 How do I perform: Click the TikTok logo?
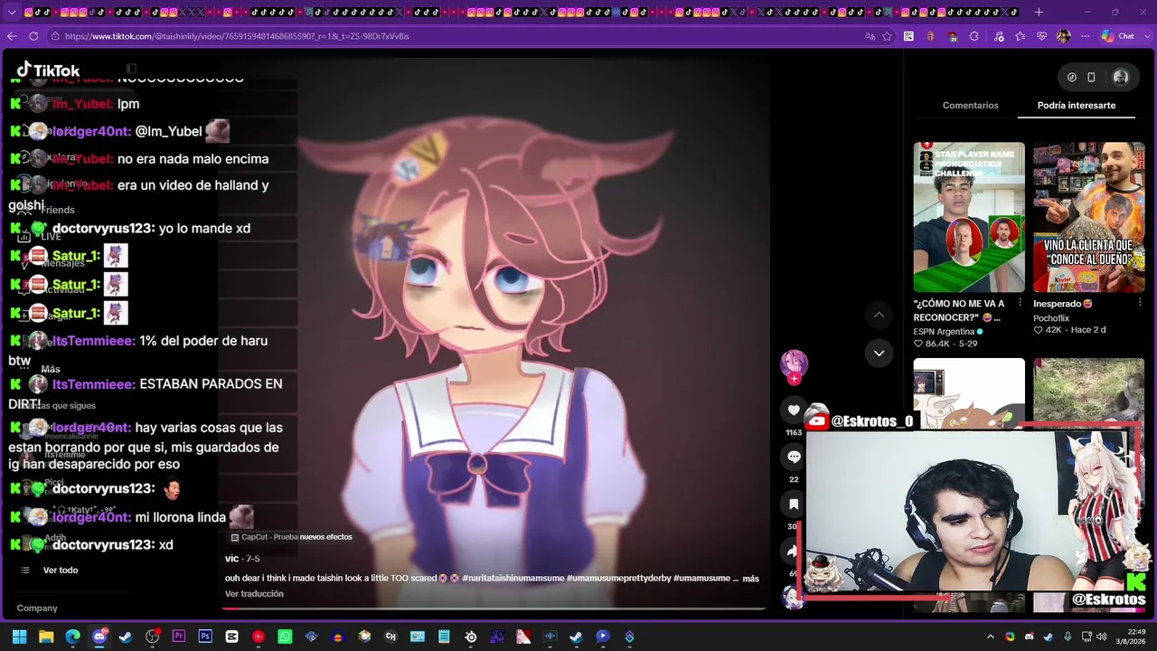pyautogui.click(x=48, y=71)
